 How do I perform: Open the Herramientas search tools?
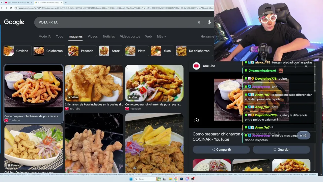[x=207, y=36]
